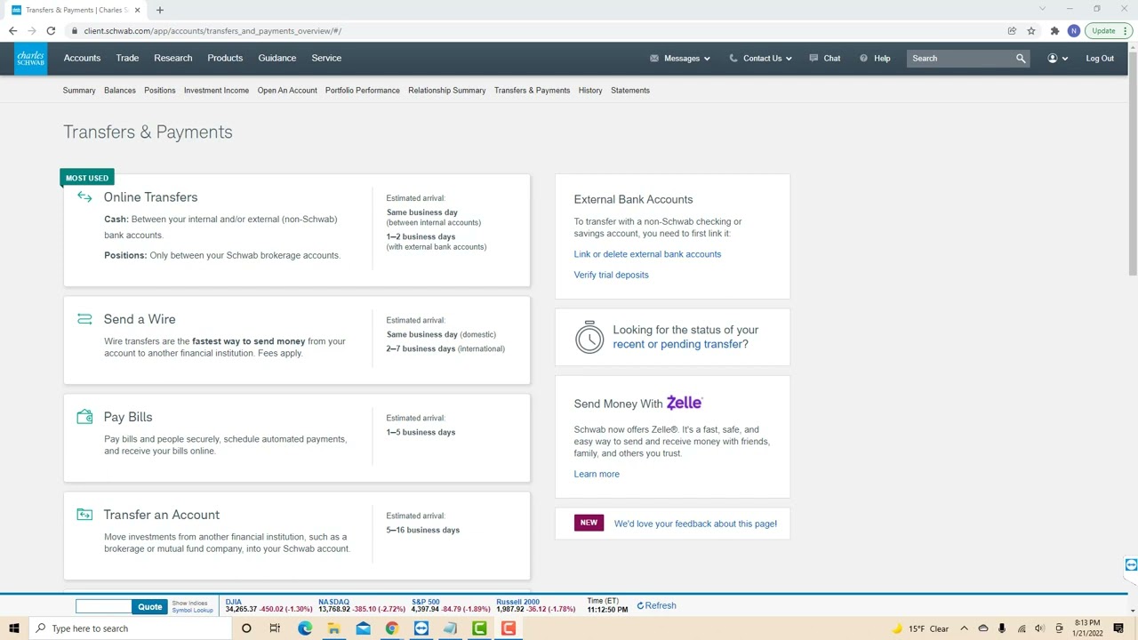Image resolution: width=1138 pixels, height=640 pixels.
Task: Open Microsoft Edge from the taskbar
Action: [305, 628]
